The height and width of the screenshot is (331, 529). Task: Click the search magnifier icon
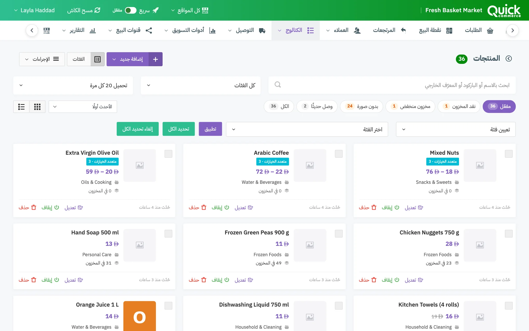click(277, 85)
